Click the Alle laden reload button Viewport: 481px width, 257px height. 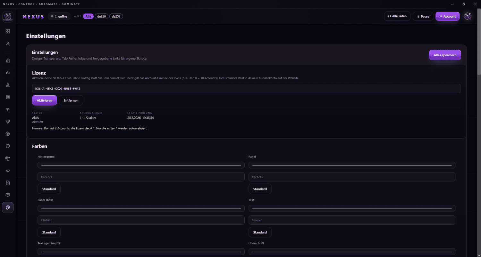click(x=397, y=16)
